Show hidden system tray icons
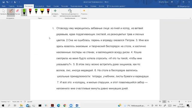Screen dimensions: 192x108 148,106
